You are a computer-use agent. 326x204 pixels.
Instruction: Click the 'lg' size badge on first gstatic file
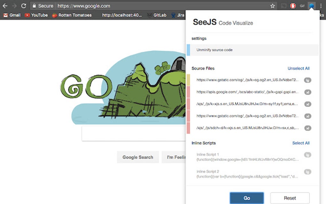[307, 80]
